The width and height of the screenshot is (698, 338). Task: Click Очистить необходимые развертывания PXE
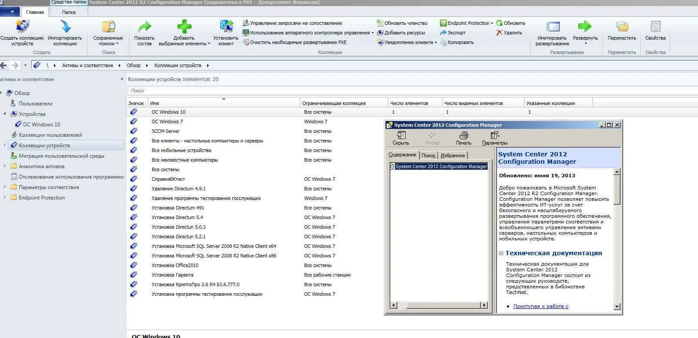[x=295, y=42]
